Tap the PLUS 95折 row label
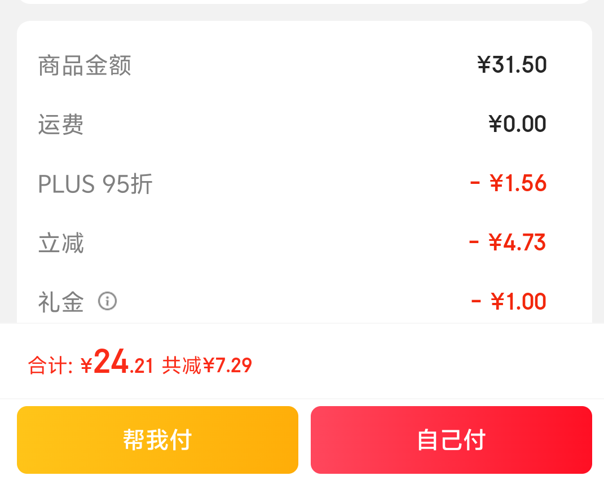Image resolution: width=604 pixels, height=480 pixels. click(95, 183)
